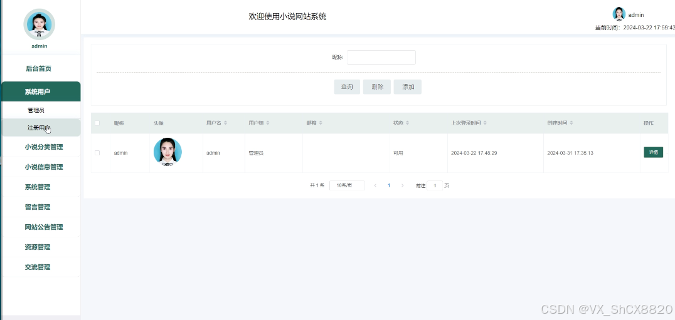Screen dimensions: 675x320
Task: Click the admin username in the header
Action: click(636, 15)
